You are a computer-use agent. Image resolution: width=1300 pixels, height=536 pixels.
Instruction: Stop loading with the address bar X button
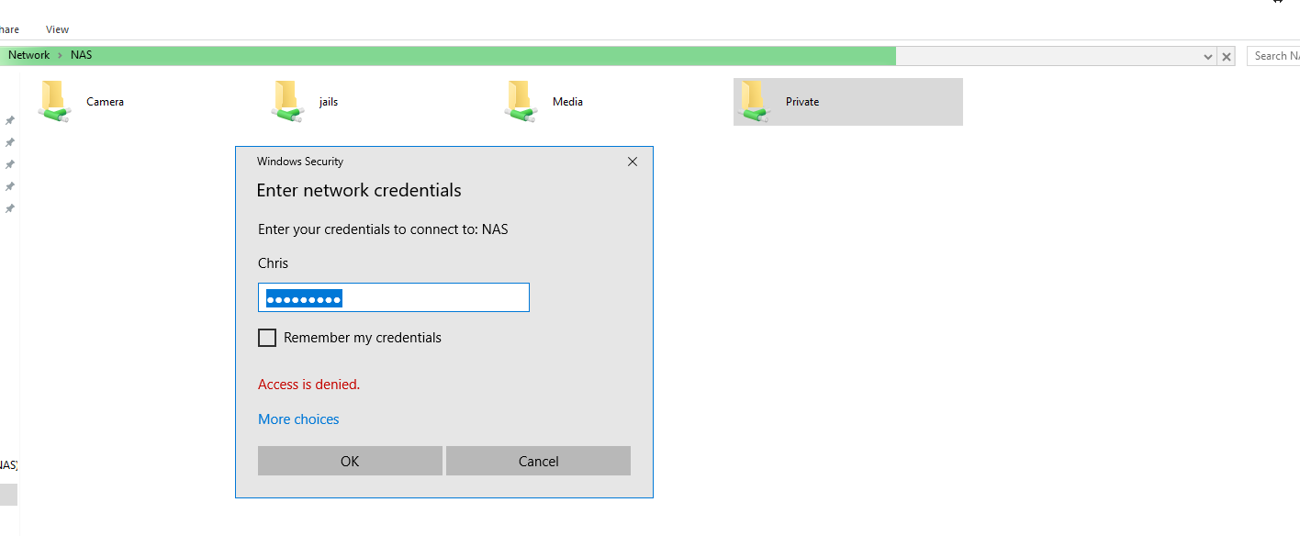(x=1227, y=56)
